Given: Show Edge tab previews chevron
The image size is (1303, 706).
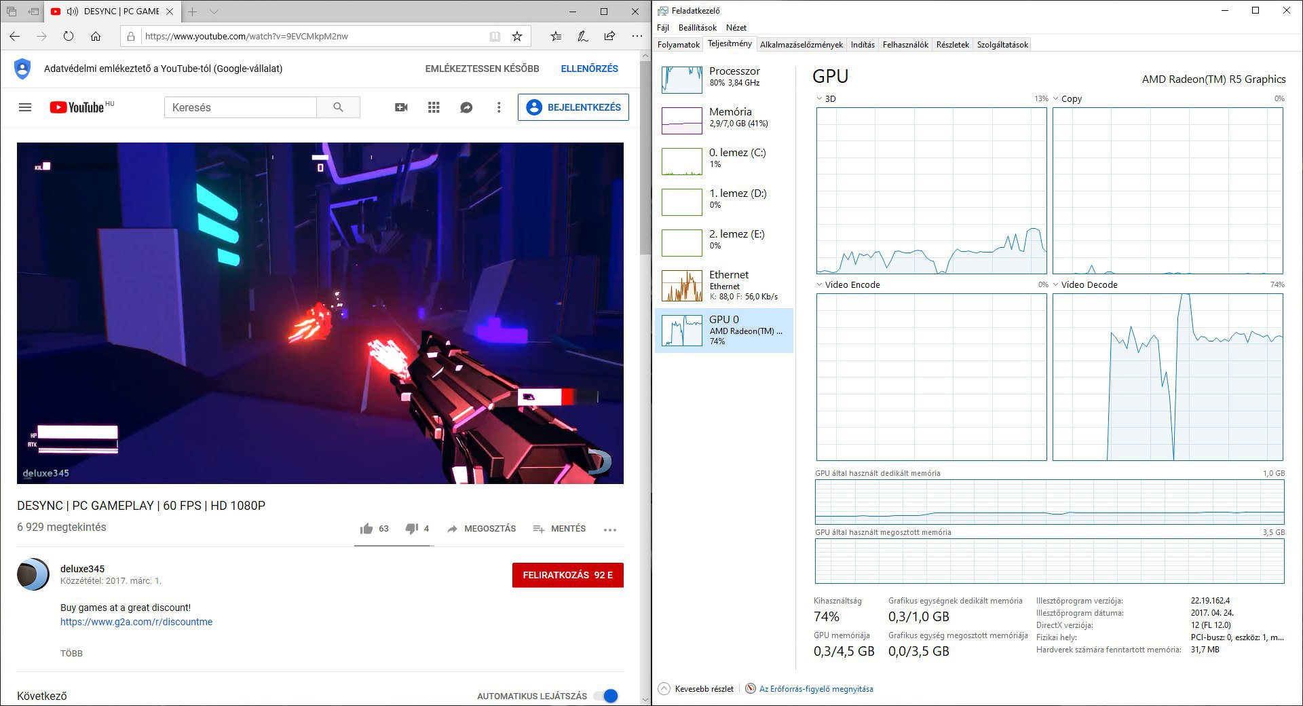Looking at the screenshot, I should 214,12.
